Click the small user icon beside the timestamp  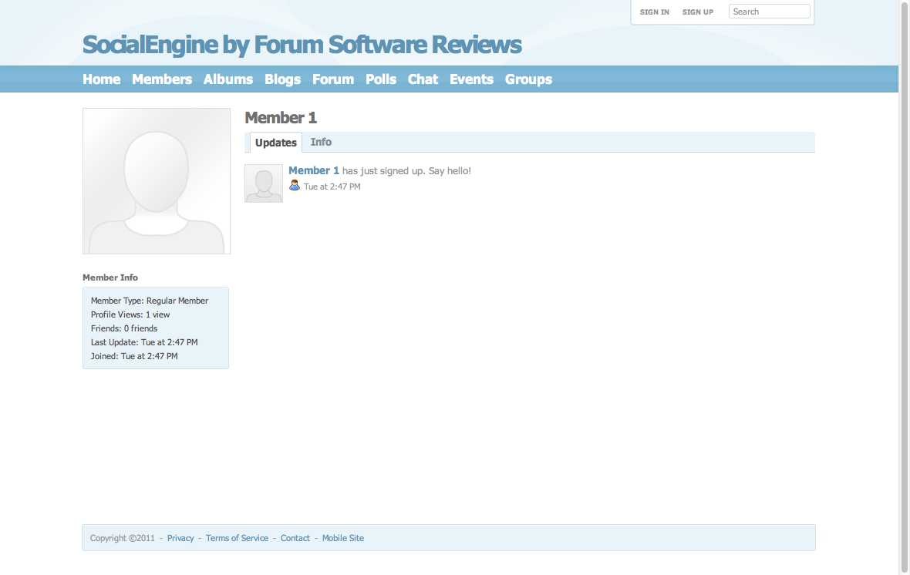pyautogui.click(x=295, y=185)
